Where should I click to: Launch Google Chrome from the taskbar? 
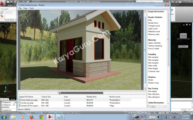coord(41,117)
